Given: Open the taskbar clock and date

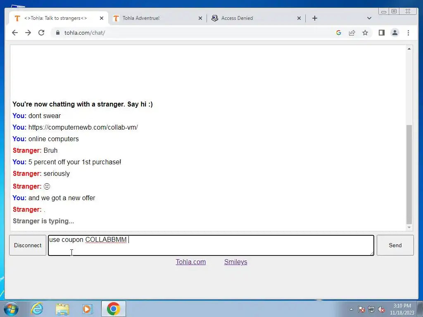Looking at the screenshot, I should point(402,309).
